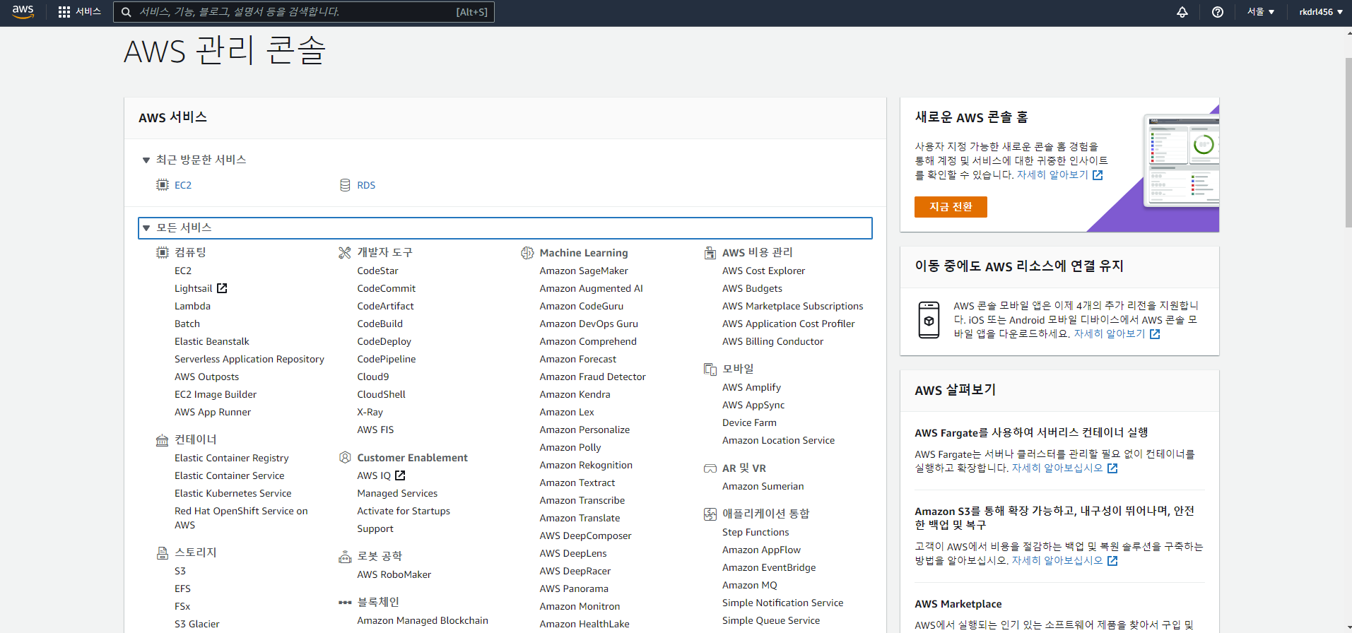Screen dimensions: 1352x633
Task: Click the AWS logo in the header
Action: (23, 12)
